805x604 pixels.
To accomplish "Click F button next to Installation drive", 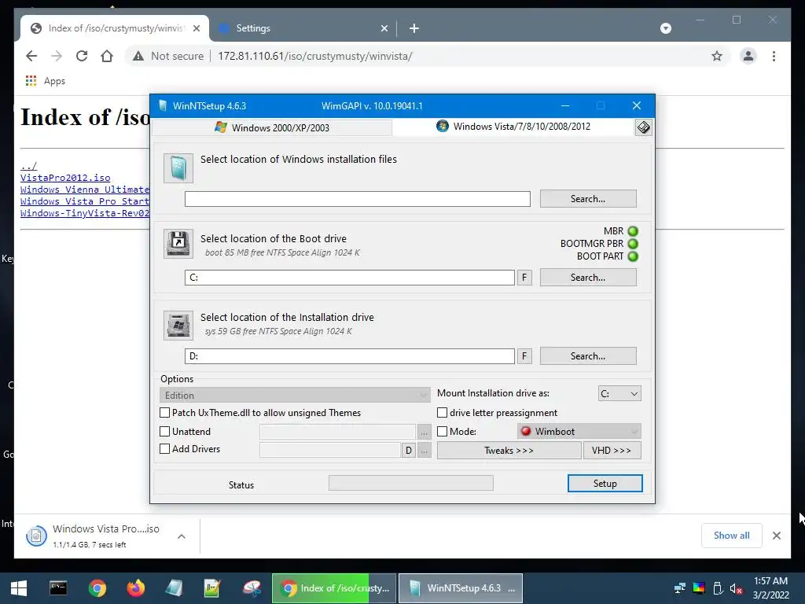I will pyautogui.click(x=524, y=356).
